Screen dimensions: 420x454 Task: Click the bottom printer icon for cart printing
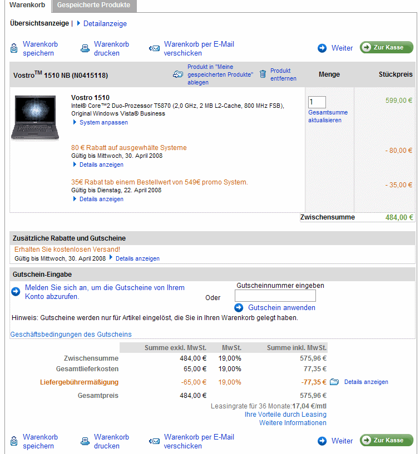[x=85, y=441]
